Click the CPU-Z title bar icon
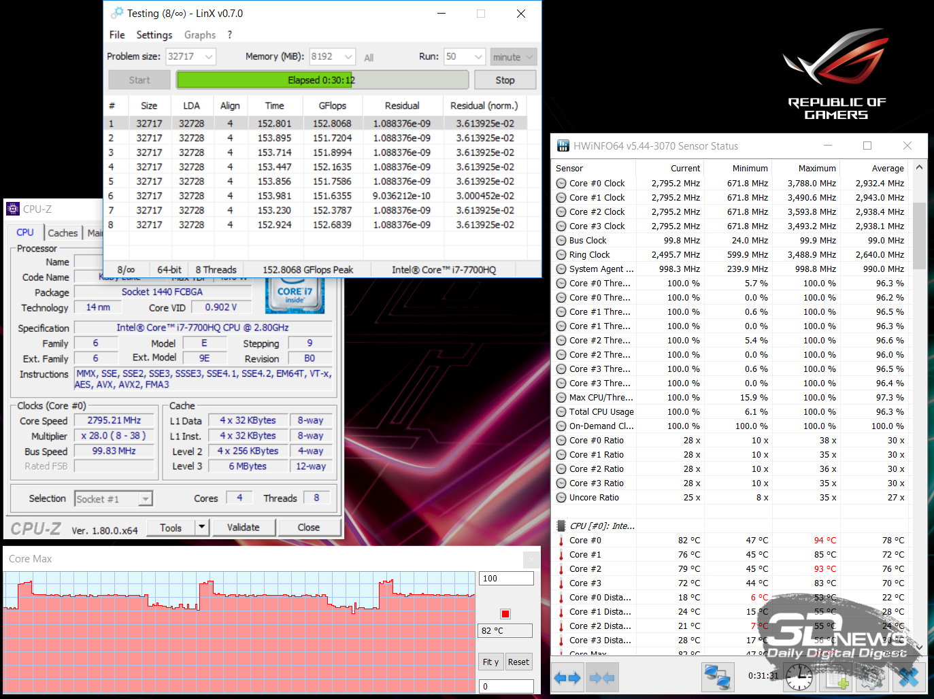934x699 pixels. point(13,209)
